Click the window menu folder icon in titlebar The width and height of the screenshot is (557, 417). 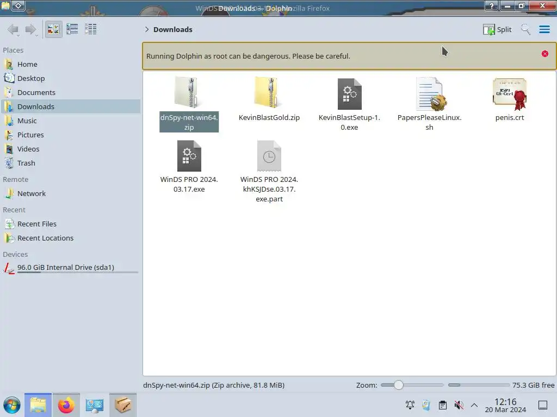point(5,5)
